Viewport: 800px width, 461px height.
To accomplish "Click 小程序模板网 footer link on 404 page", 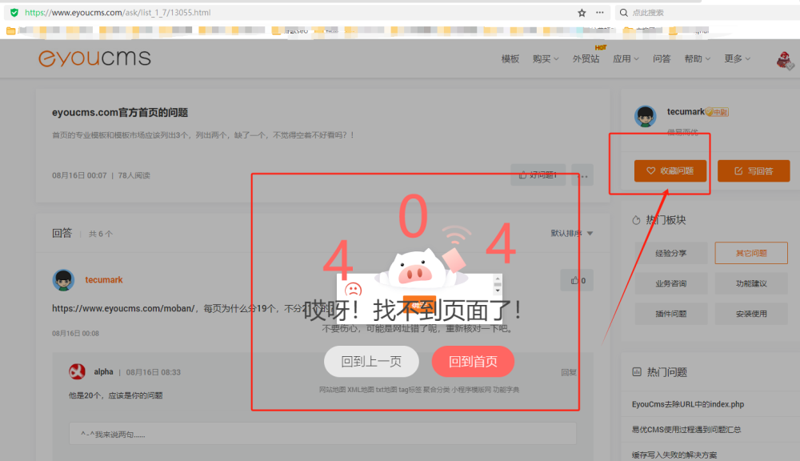I will click(x=471, y=390).
